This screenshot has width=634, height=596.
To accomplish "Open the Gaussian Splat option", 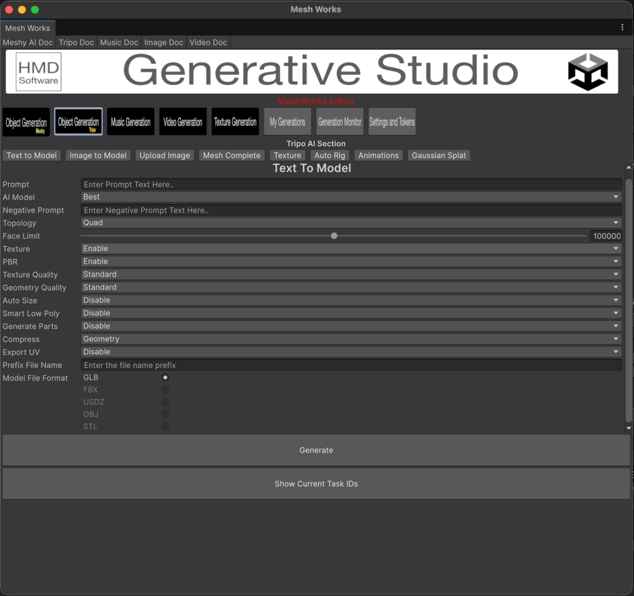I will [439, 156].
